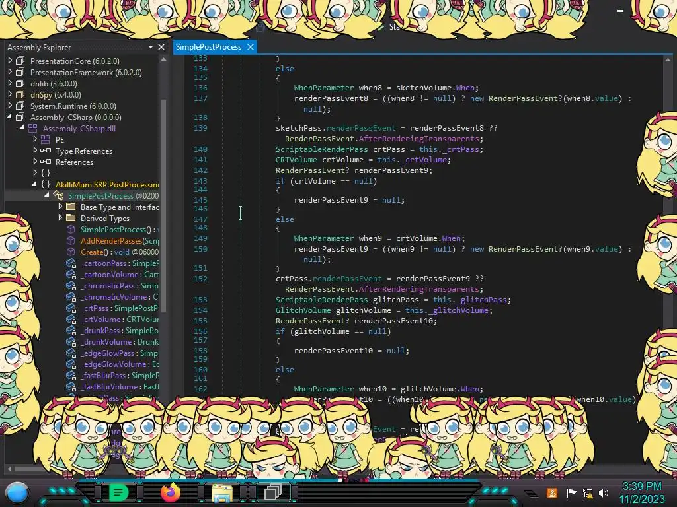
Task: Click the Assembly Explorer vertical scrollbar thumb
Action: 163,205
